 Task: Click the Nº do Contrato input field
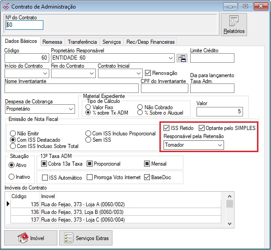(25, 25)
